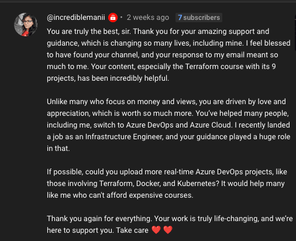The width and height of the screenshot is (296, 241).
Task: Open the @incrediblemanii channel link
Action: click(x=76, y=18)
